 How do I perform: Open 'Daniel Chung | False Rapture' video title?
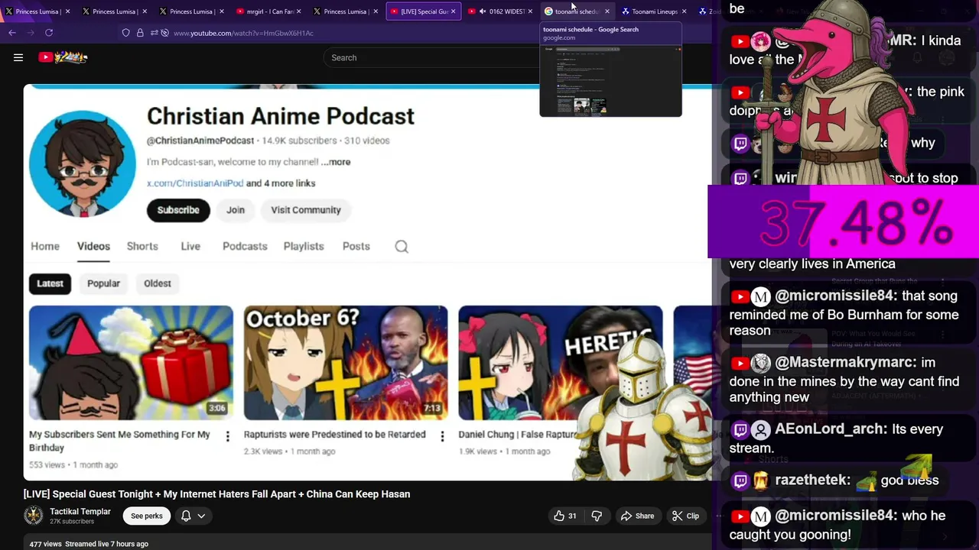point(518,435)
